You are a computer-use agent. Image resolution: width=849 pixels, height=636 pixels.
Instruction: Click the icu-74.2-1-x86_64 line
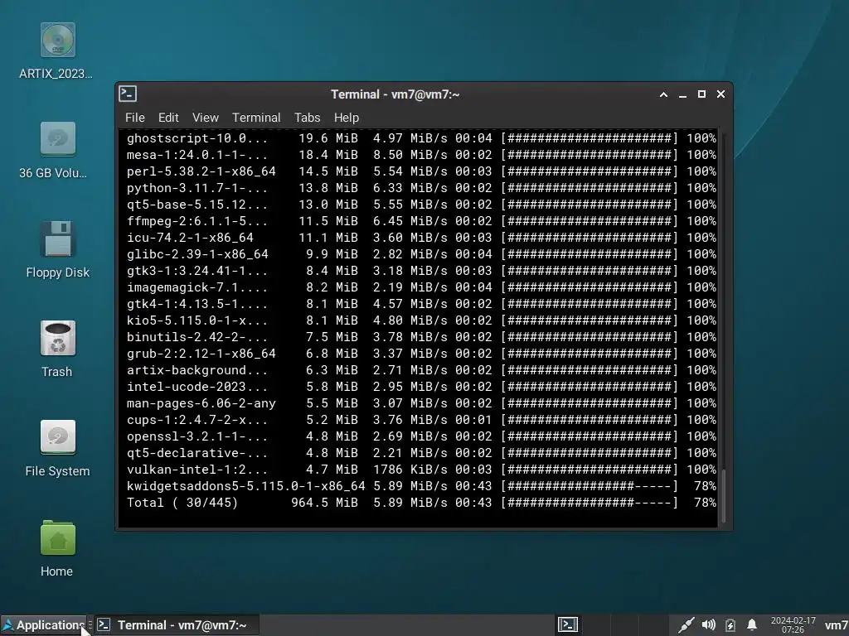(421, 238)
